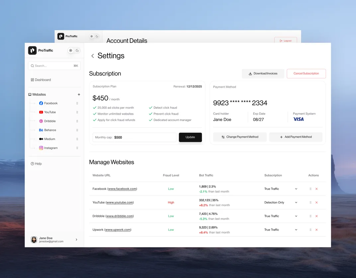
Task: Expand Jane Doe profile chevron
Action: 76,239
